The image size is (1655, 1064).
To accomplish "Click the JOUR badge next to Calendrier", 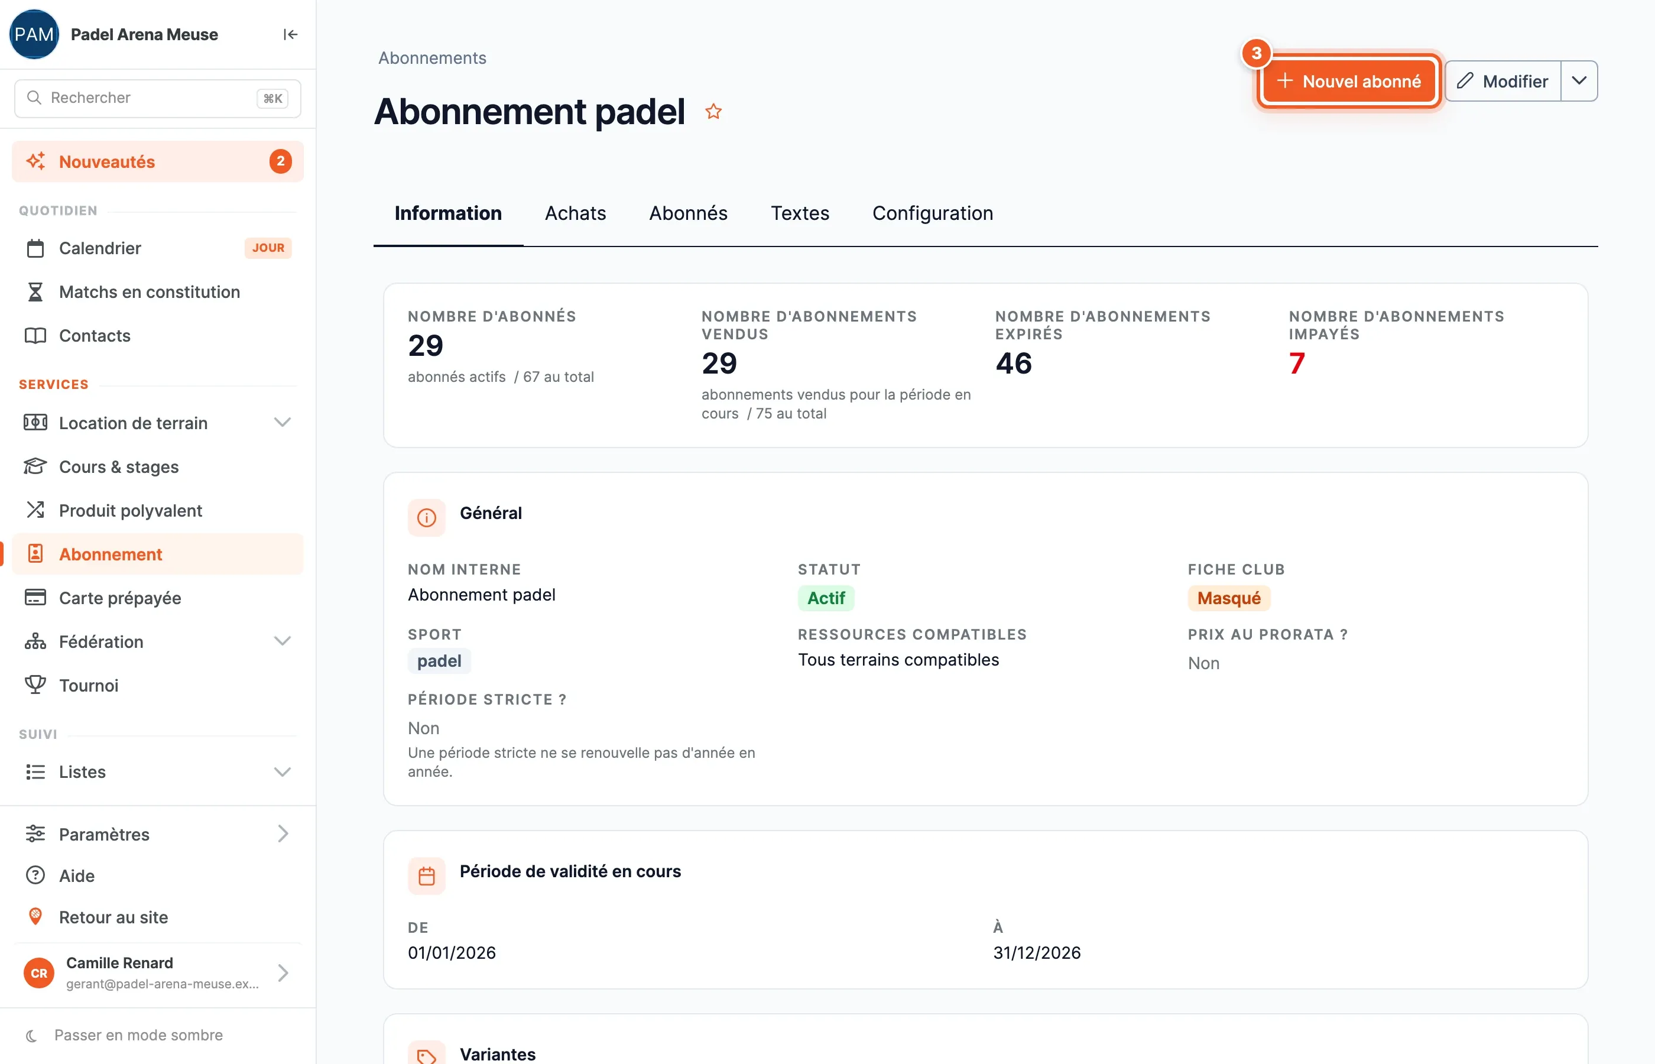I will pyautogui.click(x=268, y=248).
